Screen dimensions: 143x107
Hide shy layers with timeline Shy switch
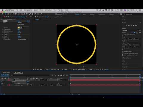[x=59, y=75]
